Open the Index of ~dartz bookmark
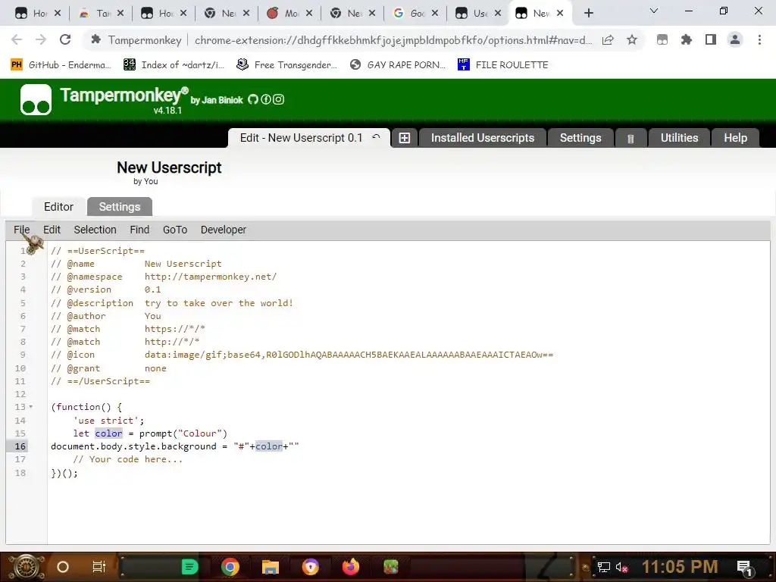776x582 pixels. coord(174,65)
